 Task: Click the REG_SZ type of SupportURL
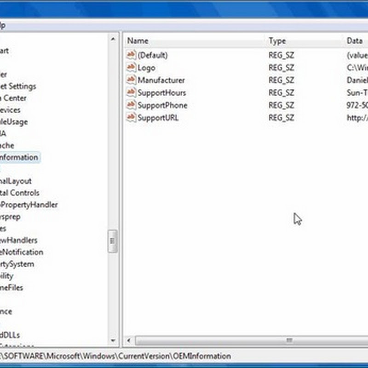click(x=281, y=118)
